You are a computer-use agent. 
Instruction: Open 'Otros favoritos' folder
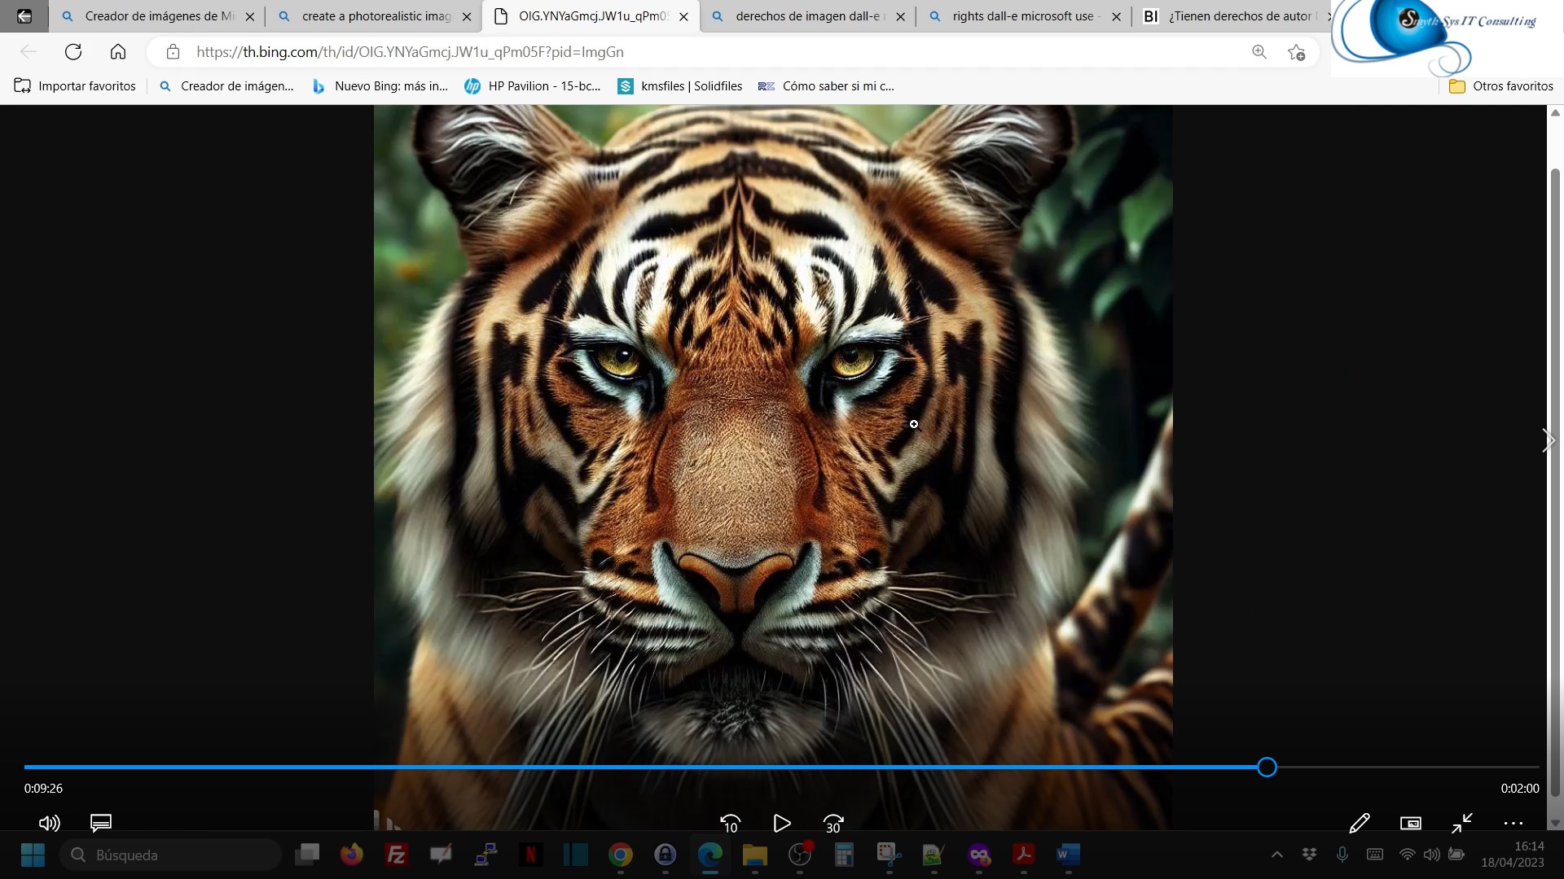1501,86
